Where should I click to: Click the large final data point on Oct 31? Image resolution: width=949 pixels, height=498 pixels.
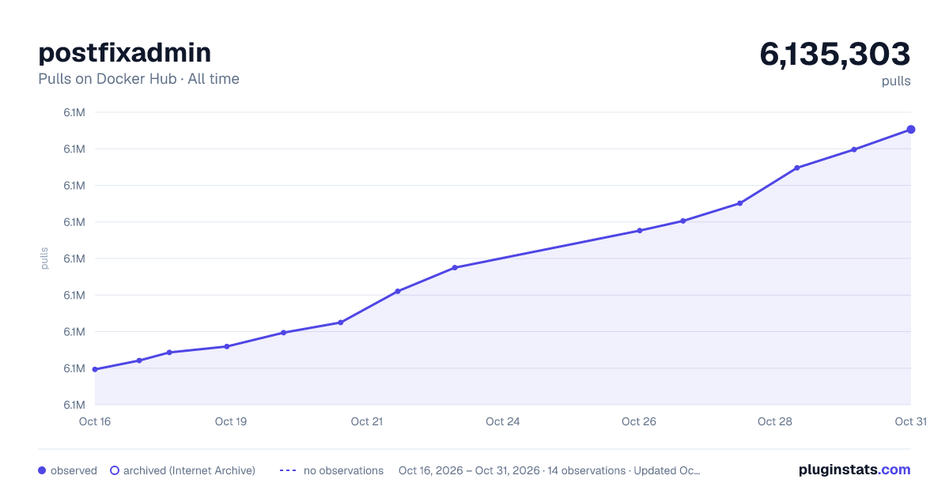[x=911, y=130]
